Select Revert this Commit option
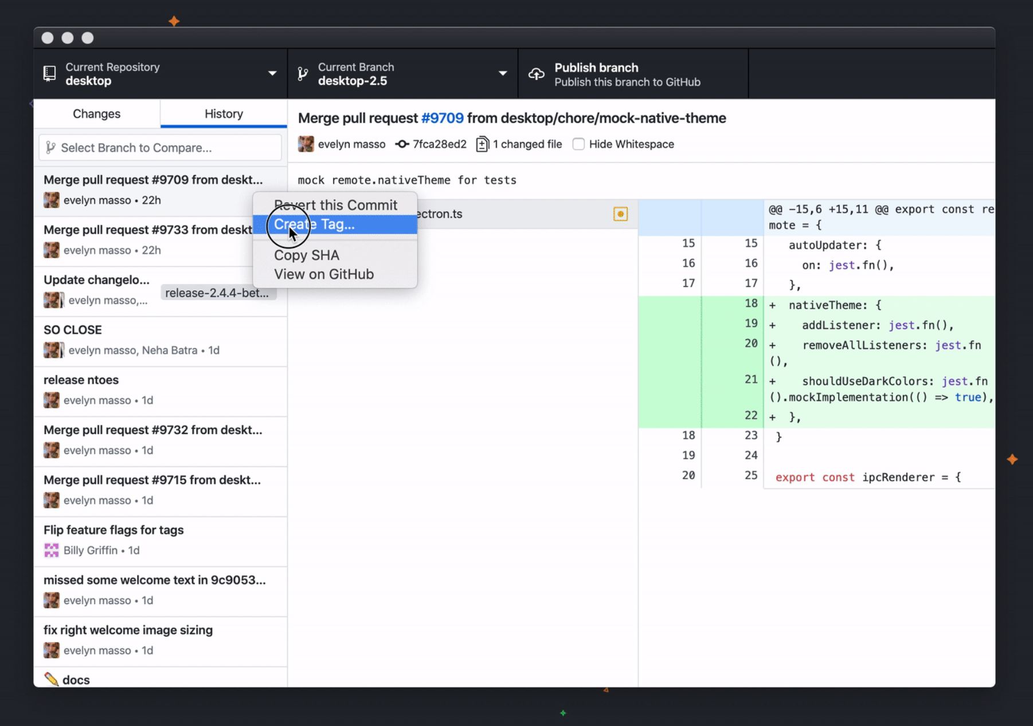The width and height of the screenshot is (1033, 726). click(335, 205)
